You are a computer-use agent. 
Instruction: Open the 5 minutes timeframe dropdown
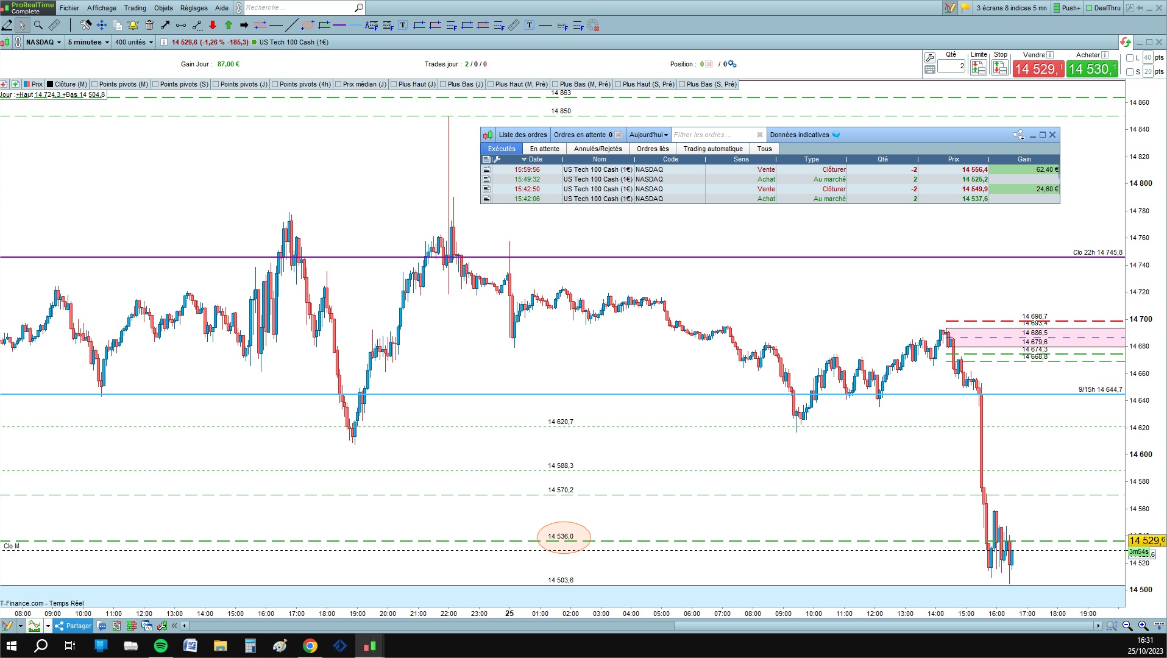click(88, 42)
